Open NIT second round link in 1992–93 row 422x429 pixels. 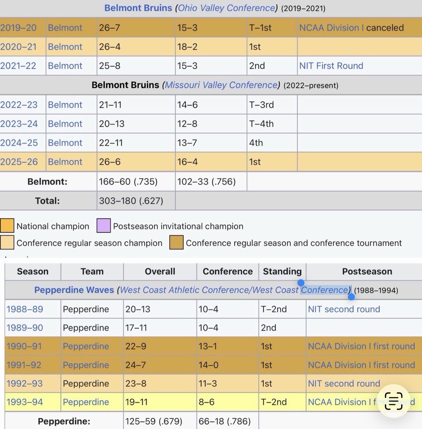click(x=344, y=384)
